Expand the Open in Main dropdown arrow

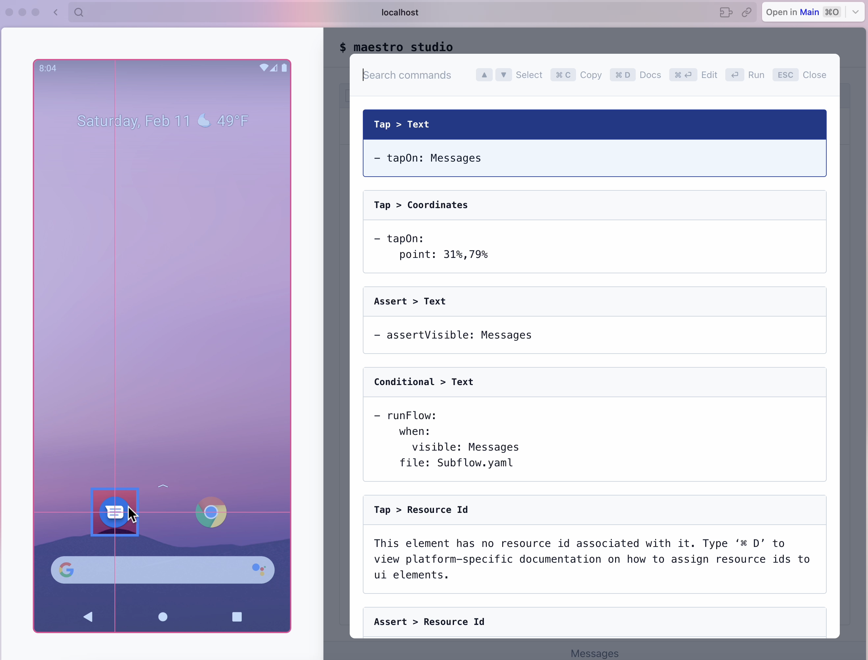856,12
